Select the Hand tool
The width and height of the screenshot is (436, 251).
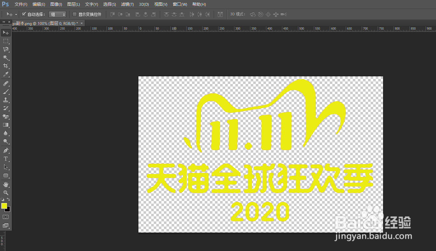6,185
